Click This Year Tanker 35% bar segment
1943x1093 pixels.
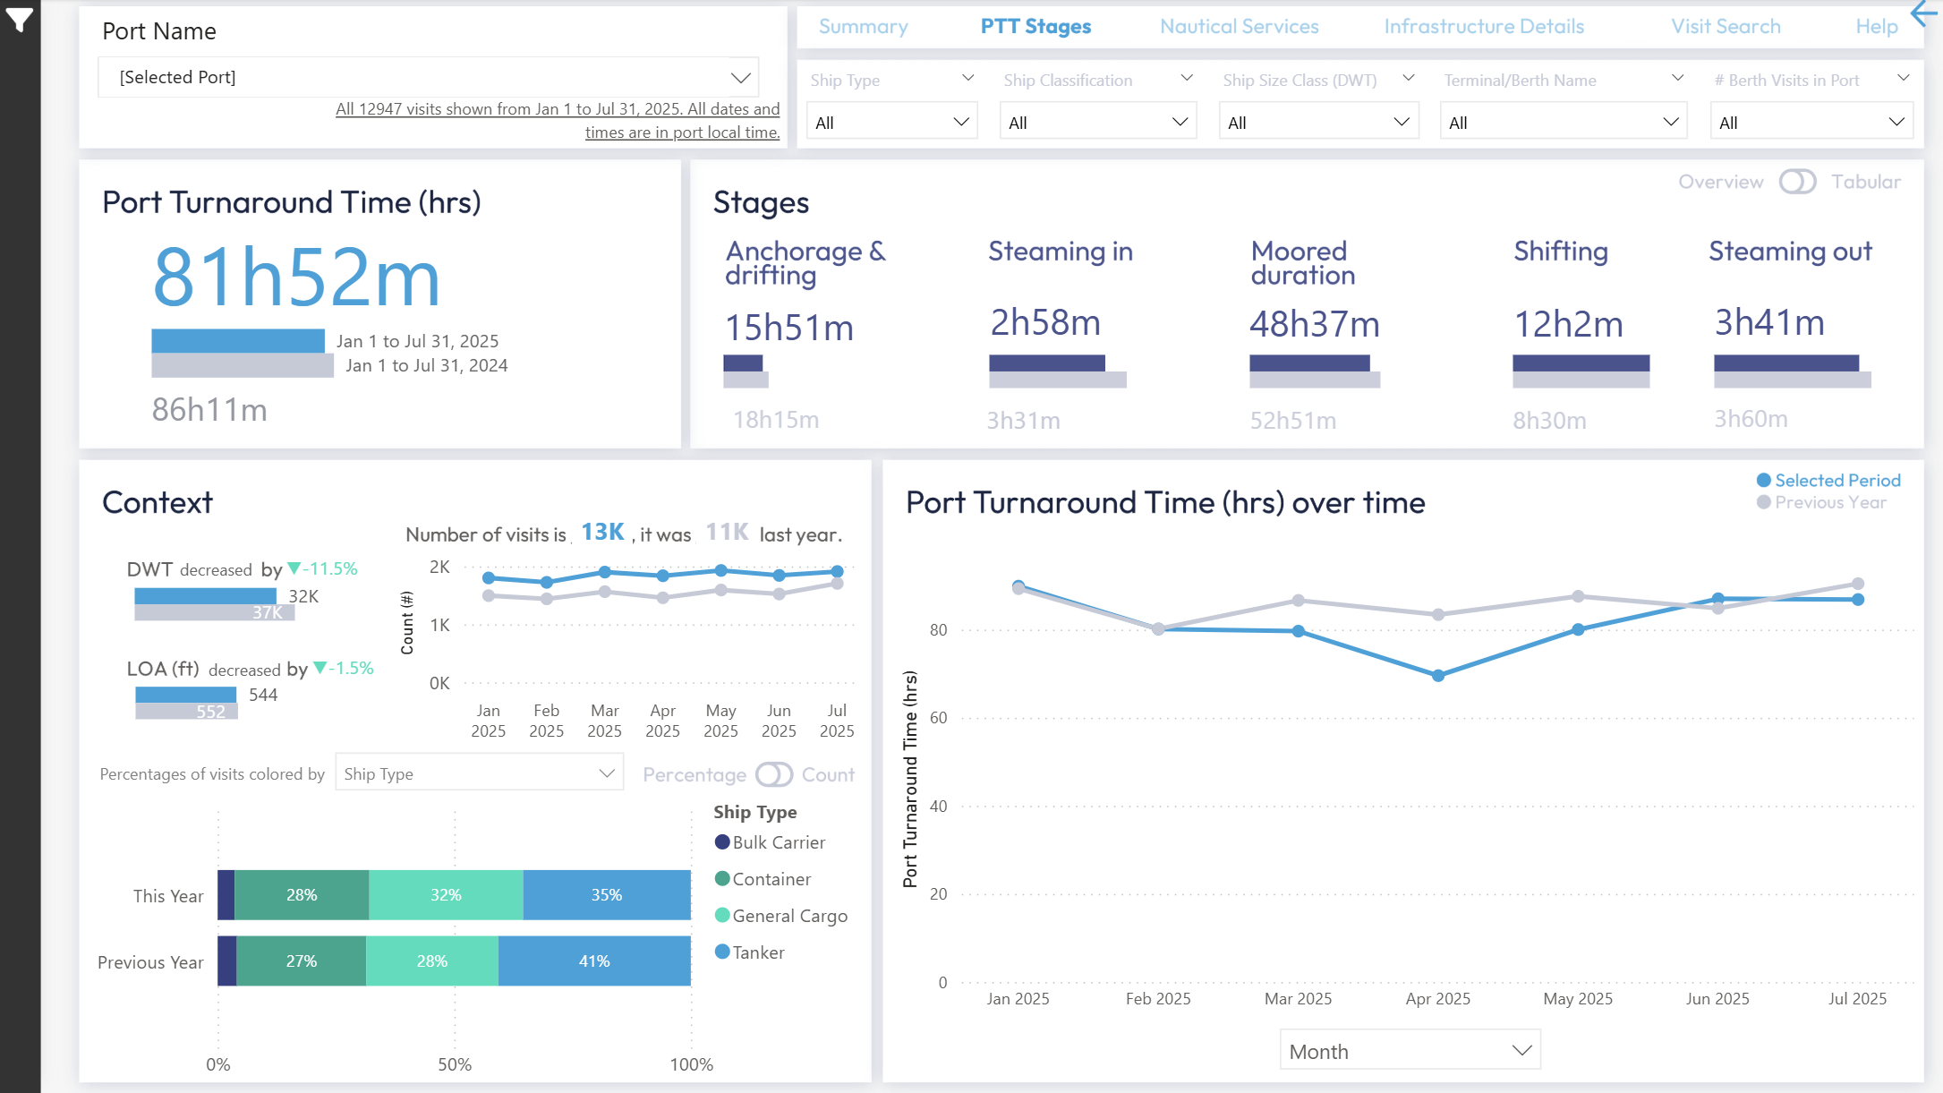[x=606, y=895]
